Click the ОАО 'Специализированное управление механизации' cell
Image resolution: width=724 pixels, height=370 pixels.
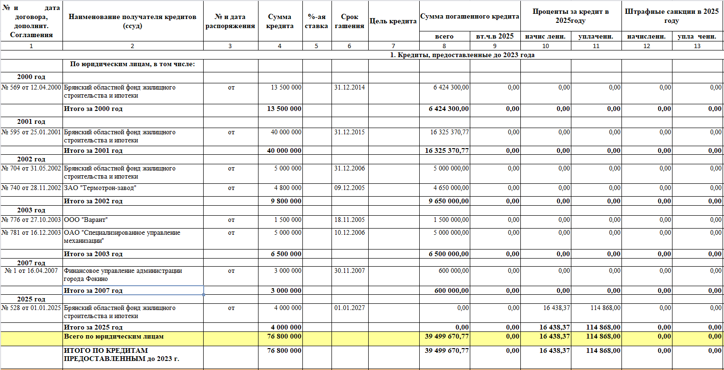tap(133, 237)
